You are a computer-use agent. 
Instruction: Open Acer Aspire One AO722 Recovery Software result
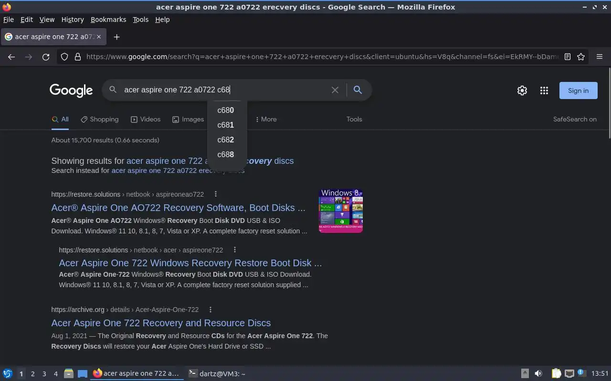point(178,208)
